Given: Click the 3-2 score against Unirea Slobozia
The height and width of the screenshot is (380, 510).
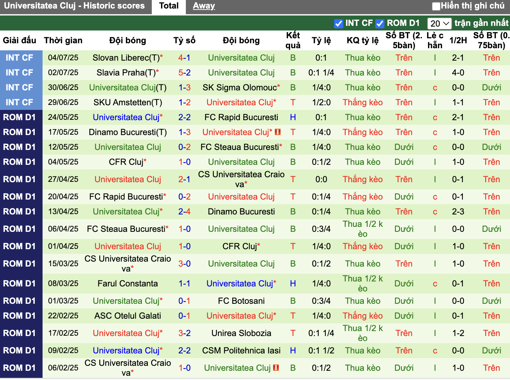Looking at the screenshot, I should point(184,333).
